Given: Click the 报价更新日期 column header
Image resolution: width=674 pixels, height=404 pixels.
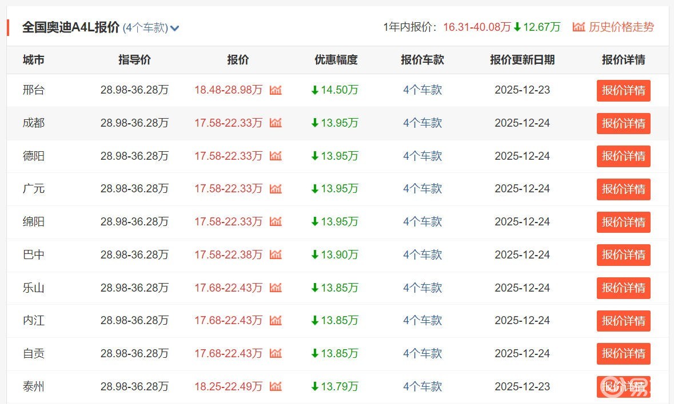Looking at the screenshot, I should [523, 59].
